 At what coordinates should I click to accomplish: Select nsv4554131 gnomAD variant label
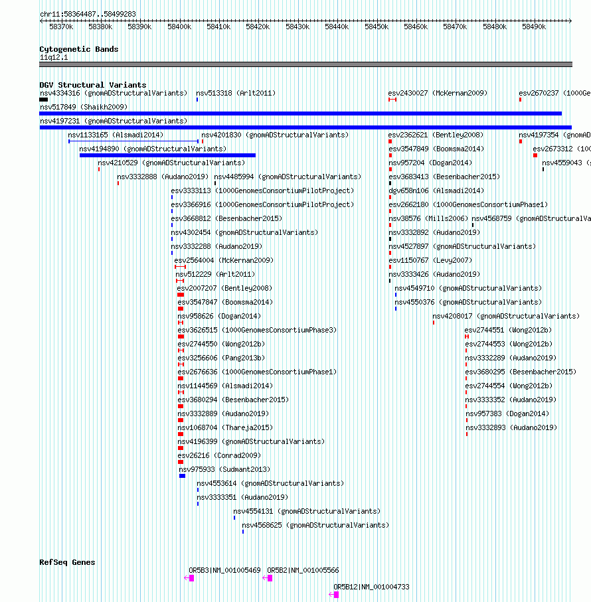(307, 511)
